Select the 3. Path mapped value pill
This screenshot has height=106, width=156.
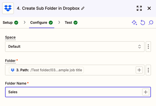[x=46, y=70]
